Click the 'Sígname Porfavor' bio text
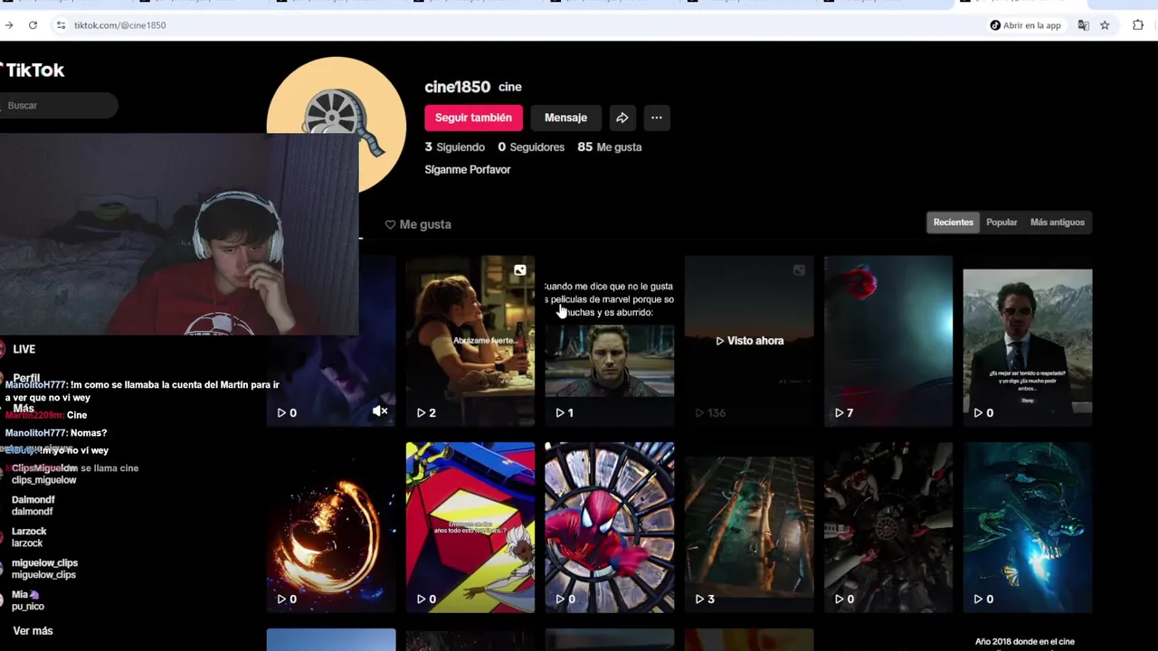 click(x=468, y=169)
